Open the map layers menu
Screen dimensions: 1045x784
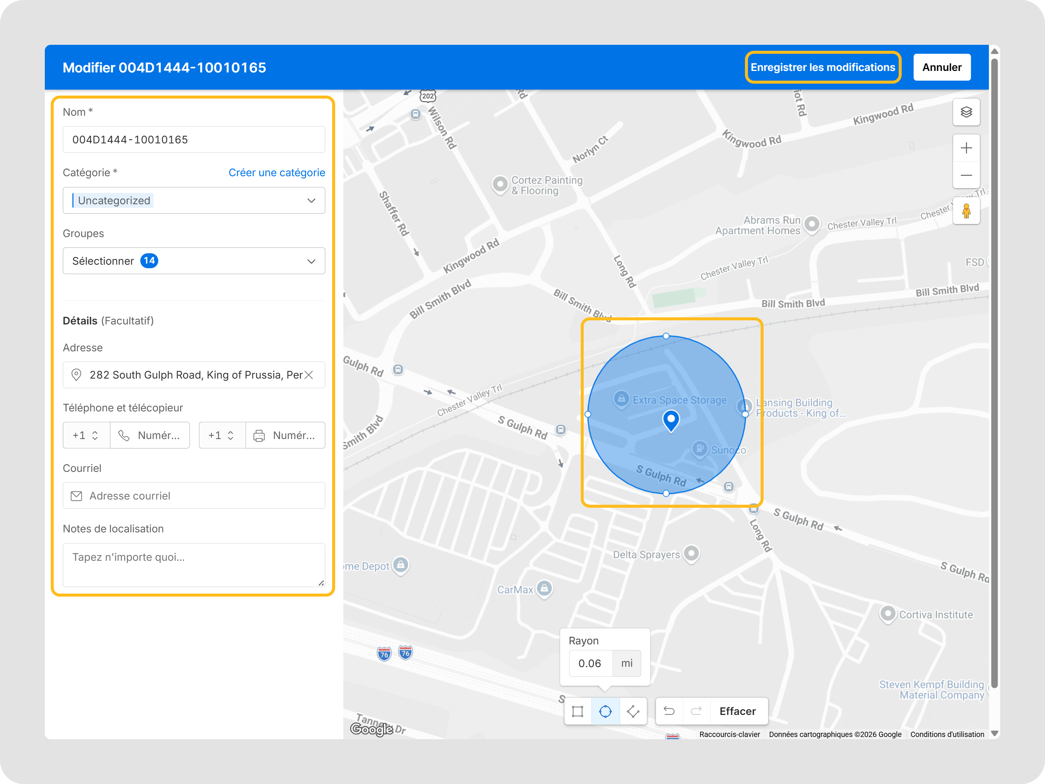point(966,112)
